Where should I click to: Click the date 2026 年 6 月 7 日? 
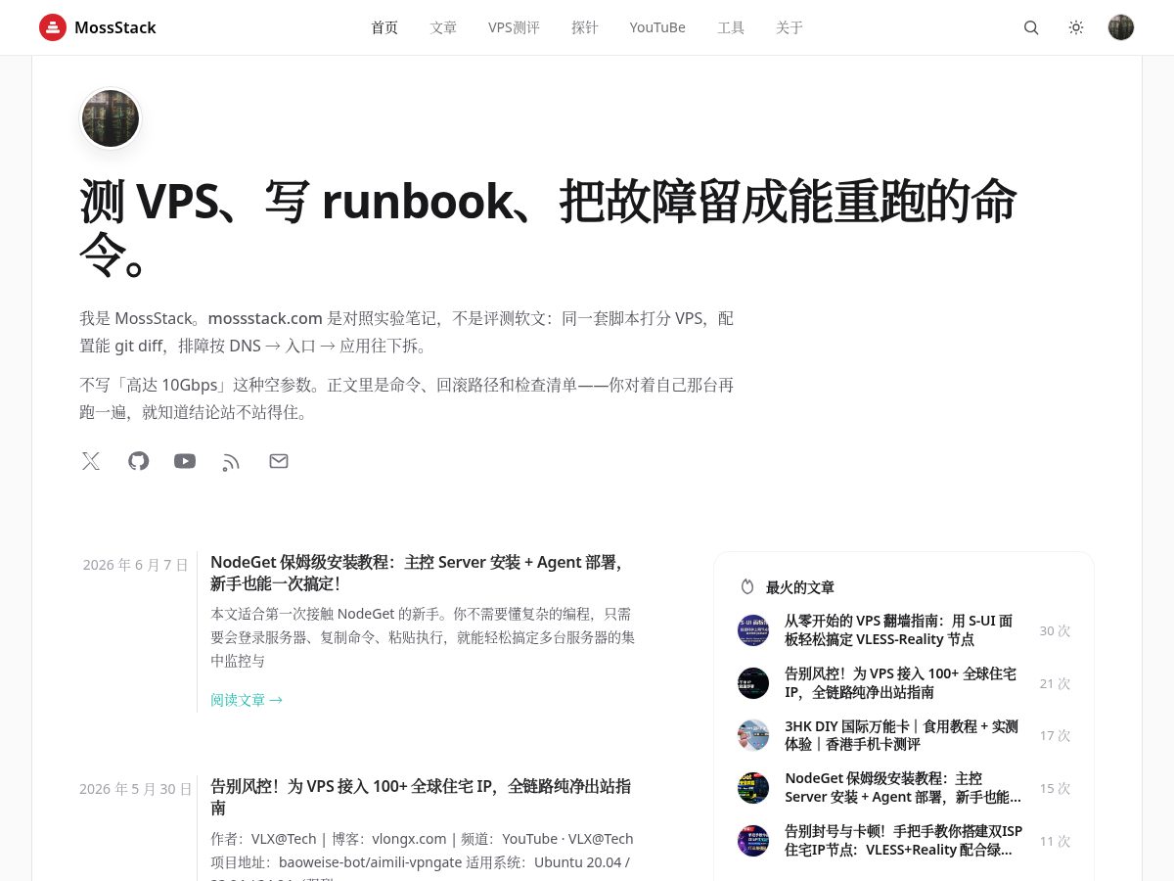[x=135, y=565]
